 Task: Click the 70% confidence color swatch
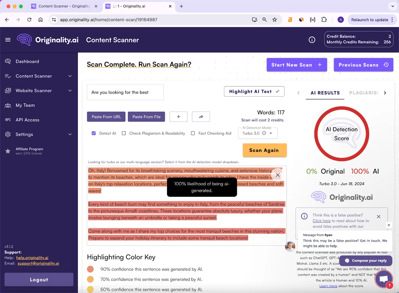90,279
